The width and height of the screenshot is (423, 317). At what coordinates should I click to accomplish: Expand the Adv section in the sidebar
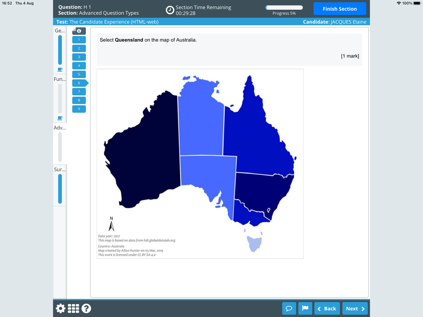[59, 128]
